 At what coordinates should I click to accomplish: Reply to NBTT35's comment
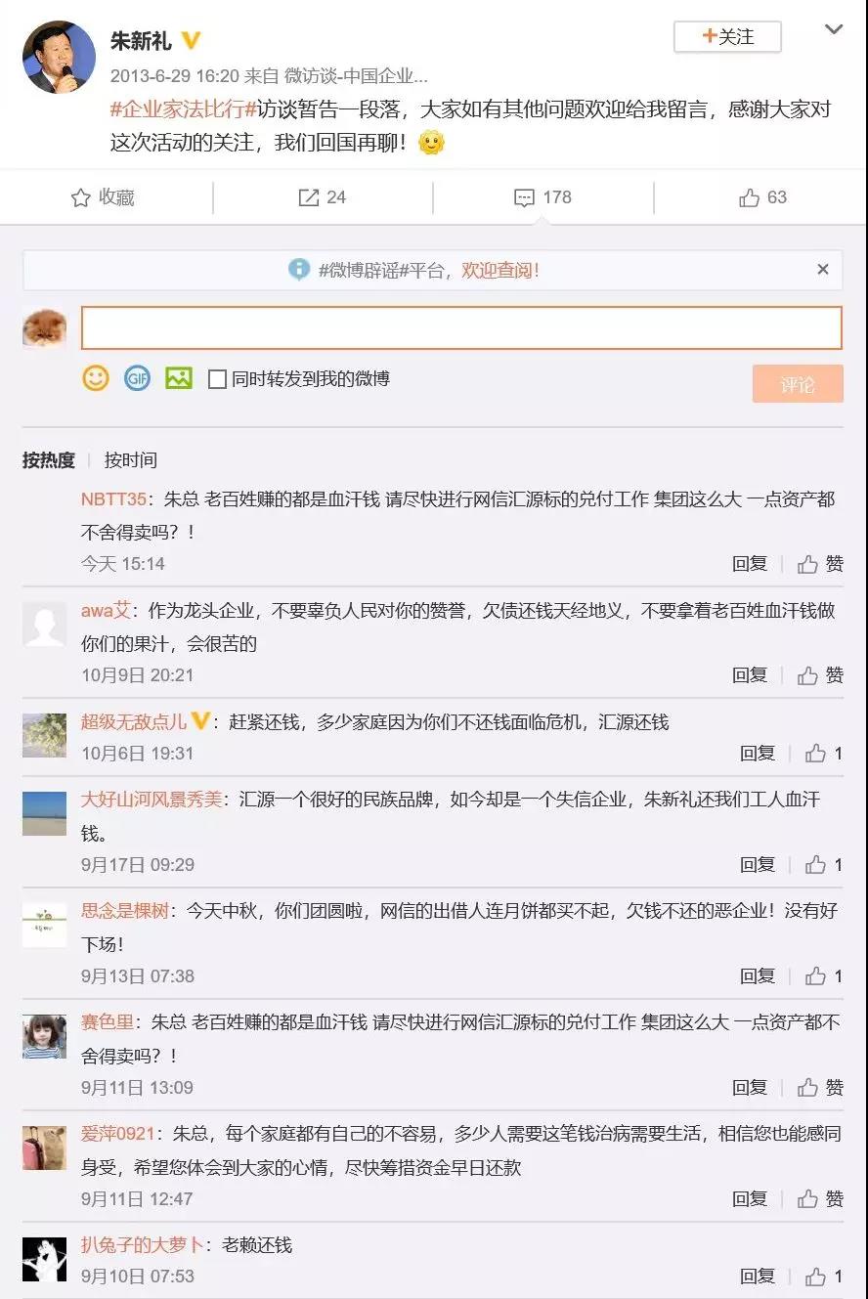pos(750,564)
